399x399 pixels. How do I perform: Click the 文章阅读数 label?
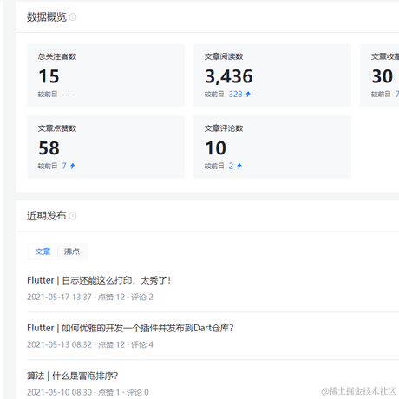(224, 56)
